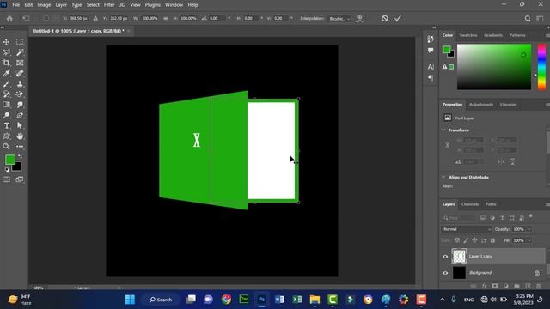Select the Dodge tool
This screenshot has width=550, height=309.
tap(6, 115)
